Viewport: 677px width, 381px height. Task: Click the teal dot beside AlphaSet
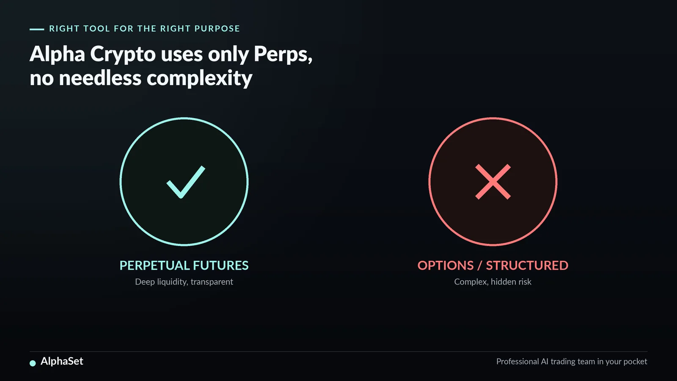33,363
